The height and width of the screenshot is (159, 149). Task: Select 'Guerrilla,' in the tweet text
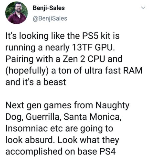point(44,117)
